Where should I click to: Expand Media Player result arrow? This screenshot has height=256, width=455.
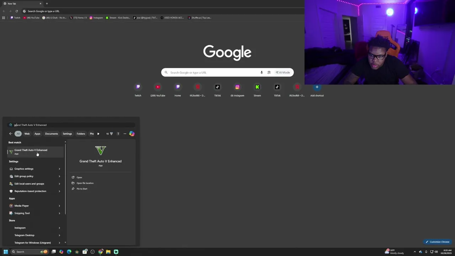[x=59, y=206]
